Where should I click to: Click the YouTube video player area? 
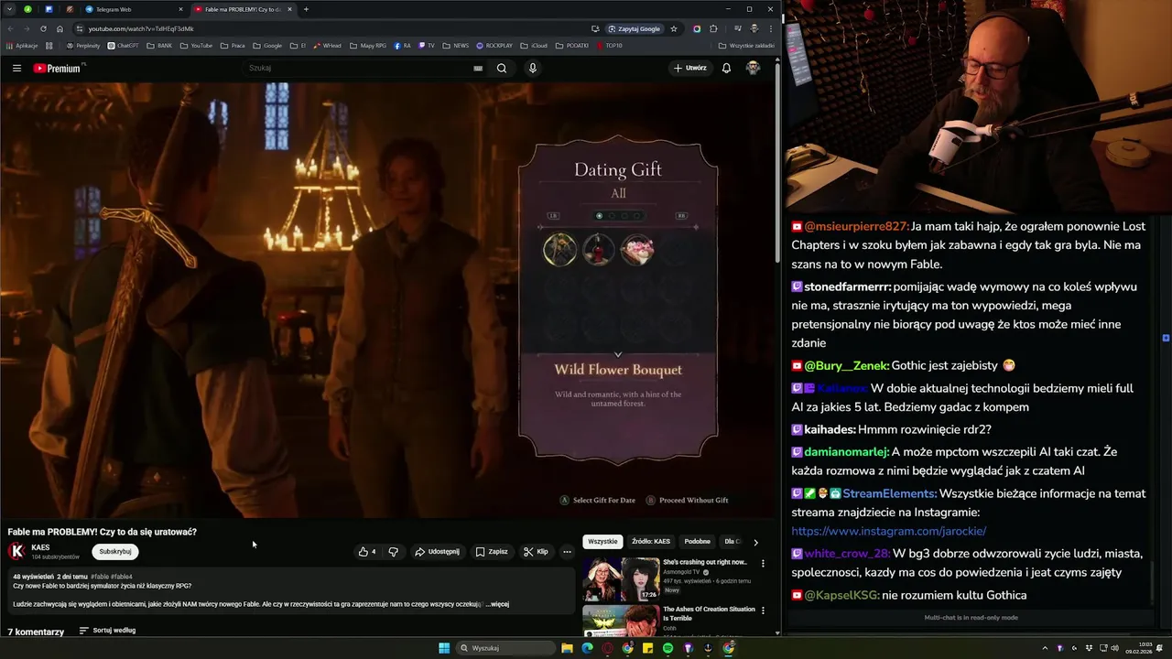388,298
